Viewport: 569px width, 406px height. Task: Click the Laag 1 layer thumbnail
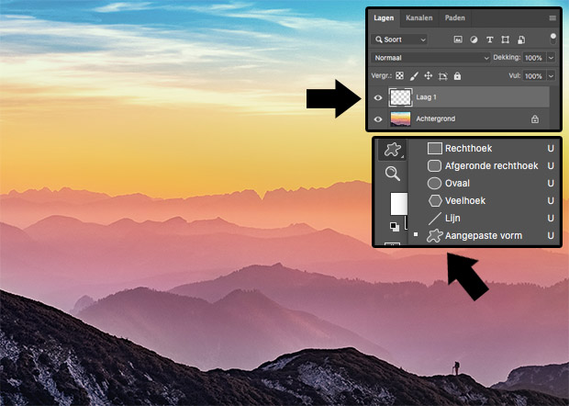click(x=401, y=96)
